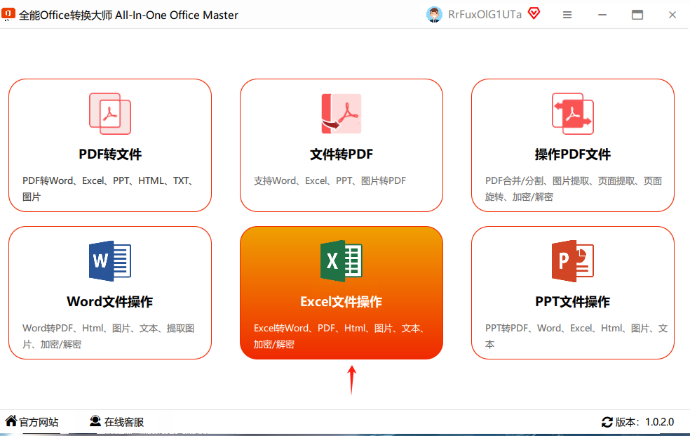
Task: Close the Office Master window
Action: (672, 15)
